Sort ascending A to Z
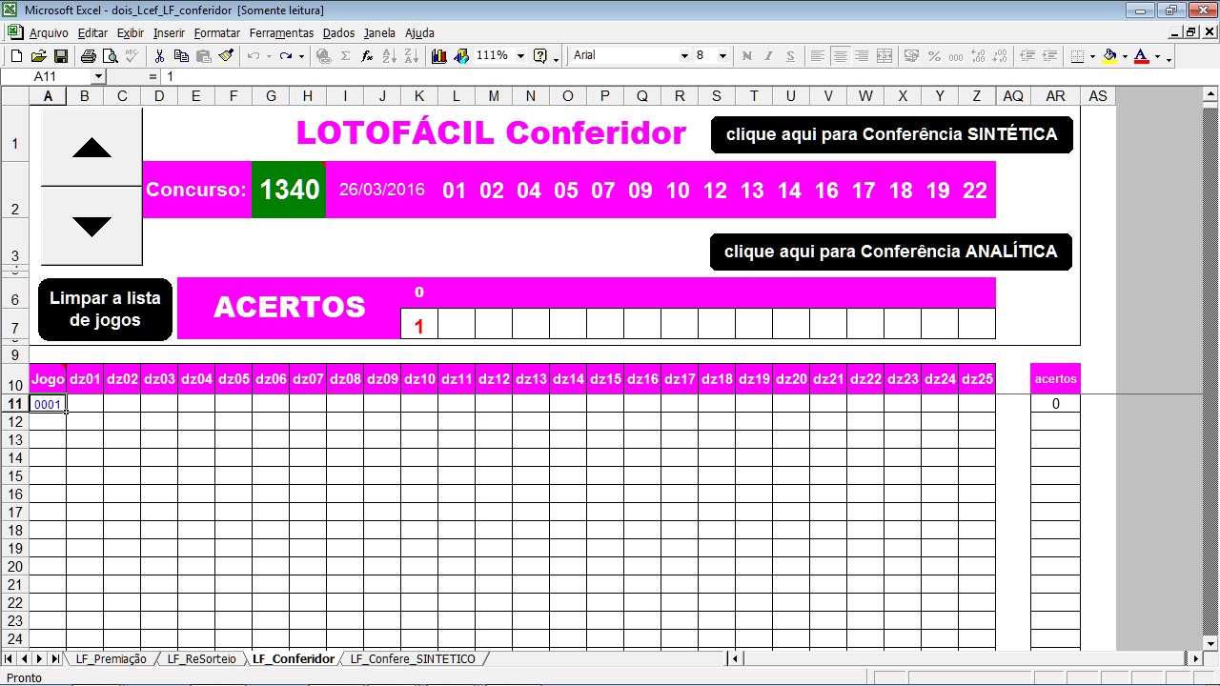 [389, 56]
